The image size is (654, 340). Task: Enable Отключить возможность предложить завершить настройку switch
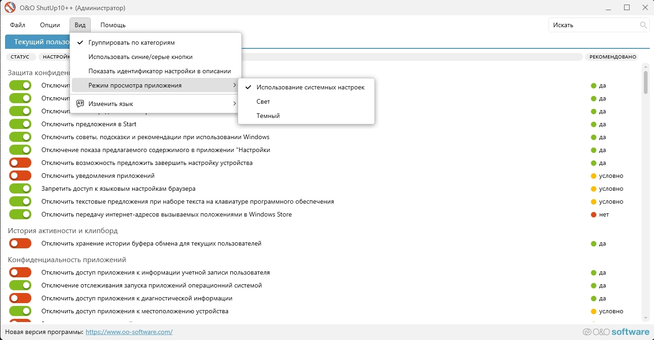[20, 163]
